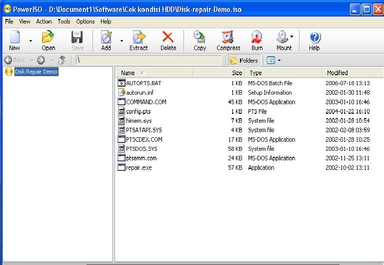
Task: Click the Copy disc toolbar icon
Action: click(199, 37)
